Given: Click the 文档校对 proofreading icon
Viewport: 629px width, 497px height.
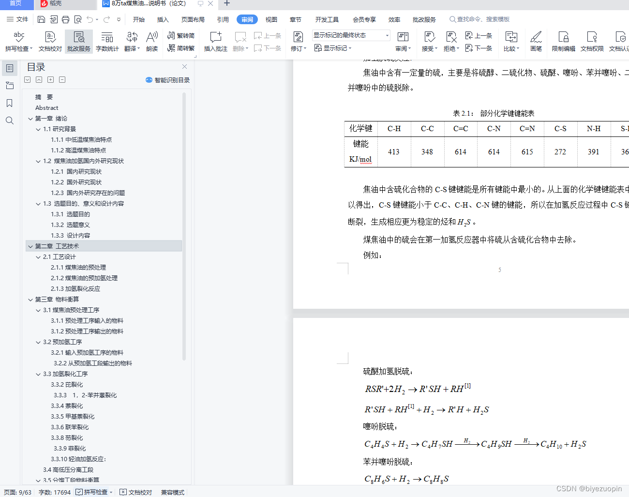Looking at the screenshot, I should [x=50, y=42].
